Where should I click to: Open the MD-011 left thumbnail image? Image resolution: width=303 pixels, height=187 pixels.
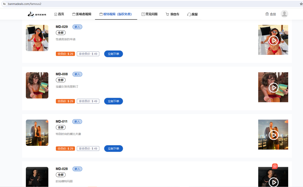[37, 133]
